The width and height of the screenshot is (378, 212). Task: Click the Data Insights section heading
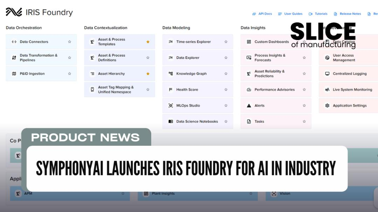point(253,28)
